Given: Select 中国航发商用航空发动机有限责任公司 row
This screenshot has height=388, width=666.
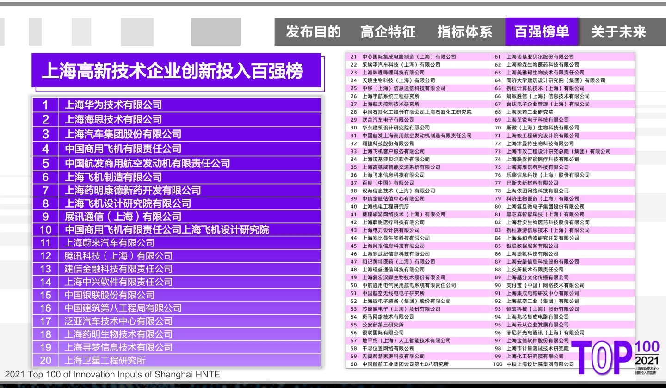Looking at the screenshot, I should click(177, 163).
